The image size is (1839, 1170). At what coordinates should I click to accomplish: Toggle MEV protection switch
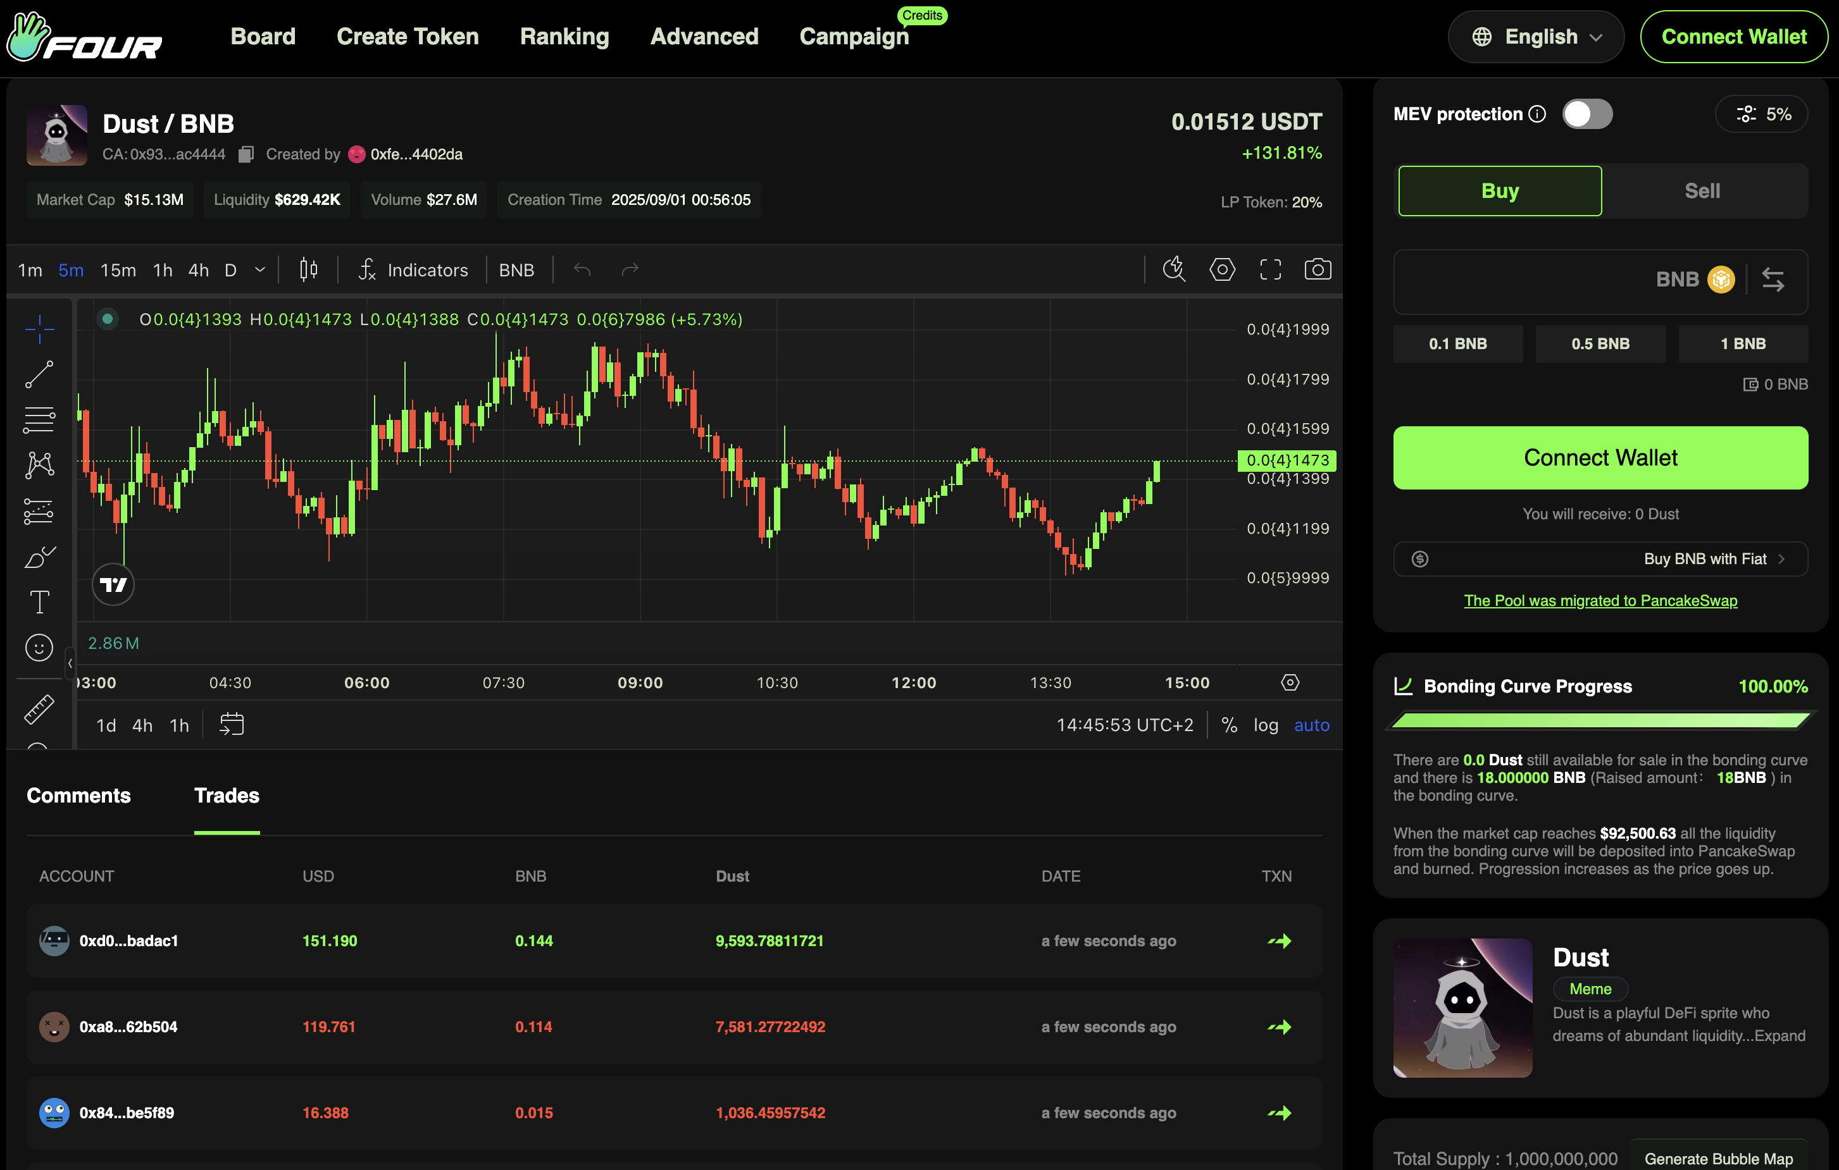1587,114
